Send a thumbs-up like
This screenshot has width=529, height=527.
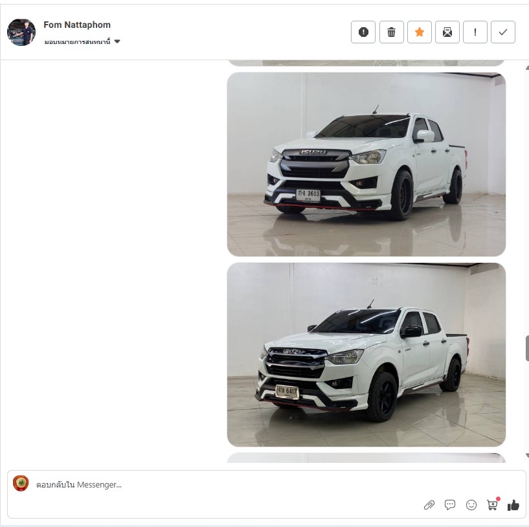(x=513, y=505)
